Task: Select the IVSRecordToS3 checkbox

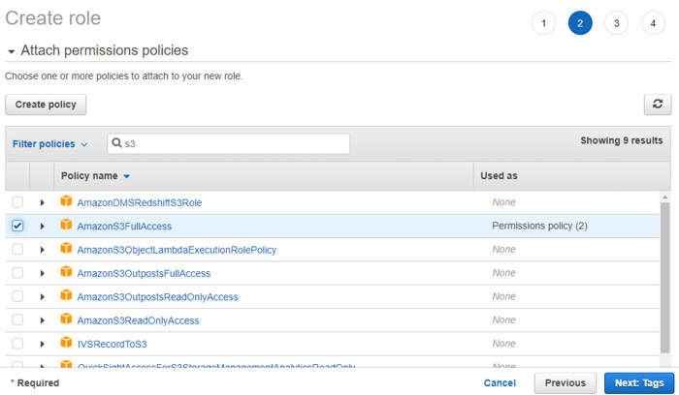Action: tap(17, 343)
